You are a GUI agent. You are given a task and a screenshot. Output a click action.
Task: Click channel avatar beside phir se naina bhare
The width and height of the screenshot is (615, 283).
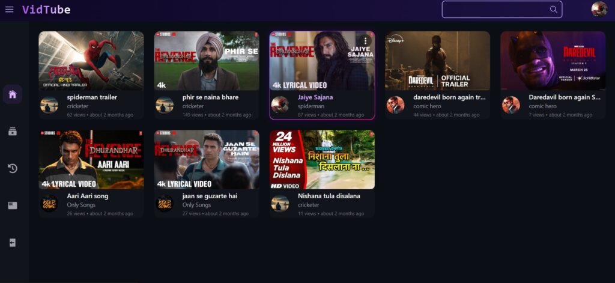pos(165,105)
